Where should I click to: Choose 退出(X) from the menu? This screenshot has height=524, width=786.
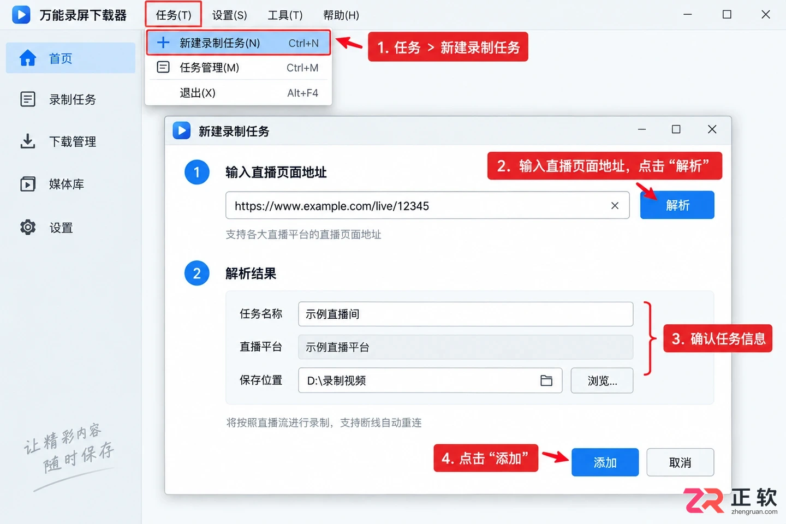coord(239,93)
